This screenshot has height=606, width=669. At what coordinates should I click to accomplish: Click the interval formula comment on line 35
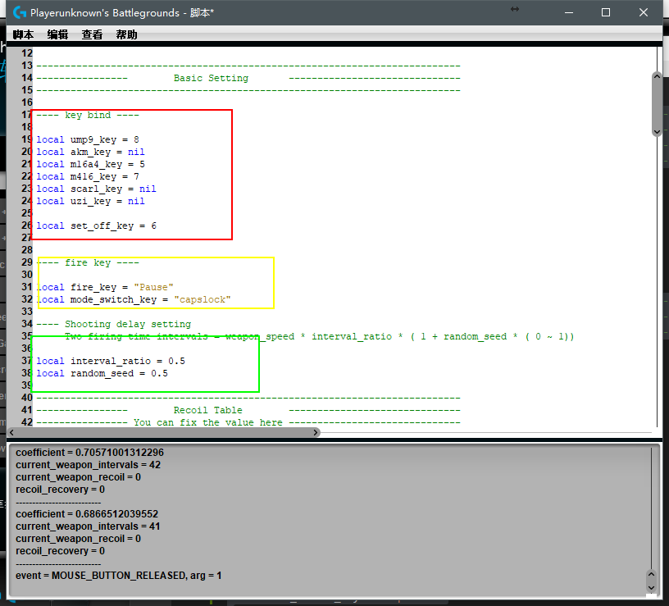pos(320,336)
